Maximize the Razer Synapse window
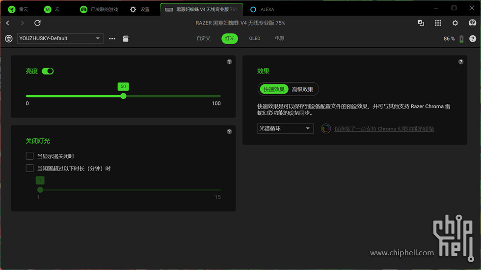The image size is (481, 270). pos(454,8)
